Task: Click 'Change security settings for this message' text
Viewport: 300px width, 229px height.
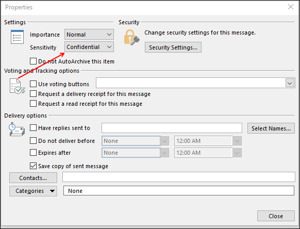Action: (x=200, y=32)
